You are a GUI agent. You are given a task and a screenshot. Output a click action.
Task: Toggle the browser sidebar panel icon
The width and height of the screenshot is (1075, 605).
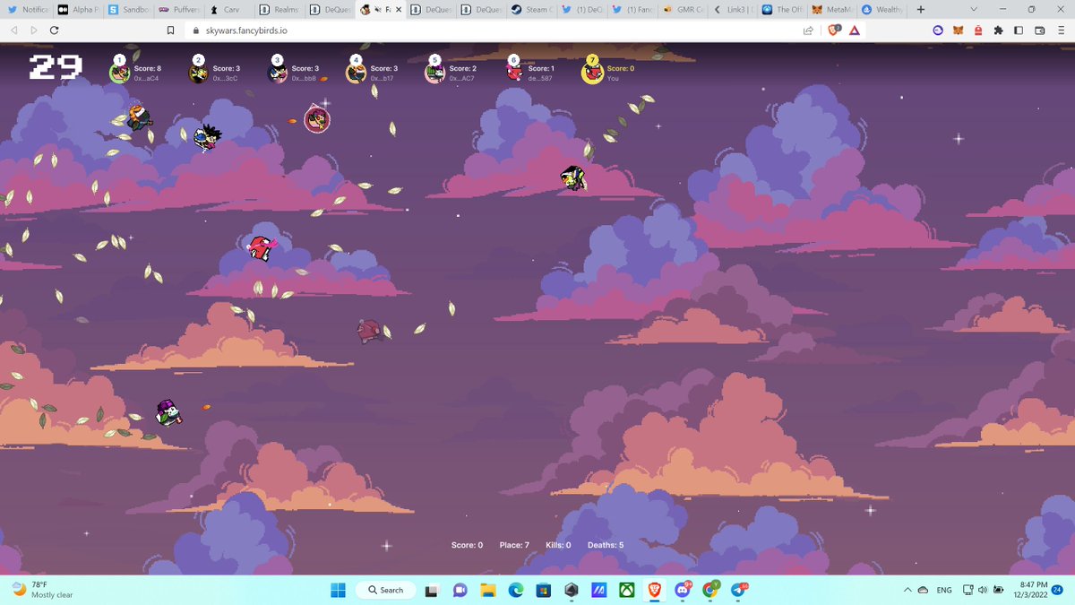coord(1019,30)
